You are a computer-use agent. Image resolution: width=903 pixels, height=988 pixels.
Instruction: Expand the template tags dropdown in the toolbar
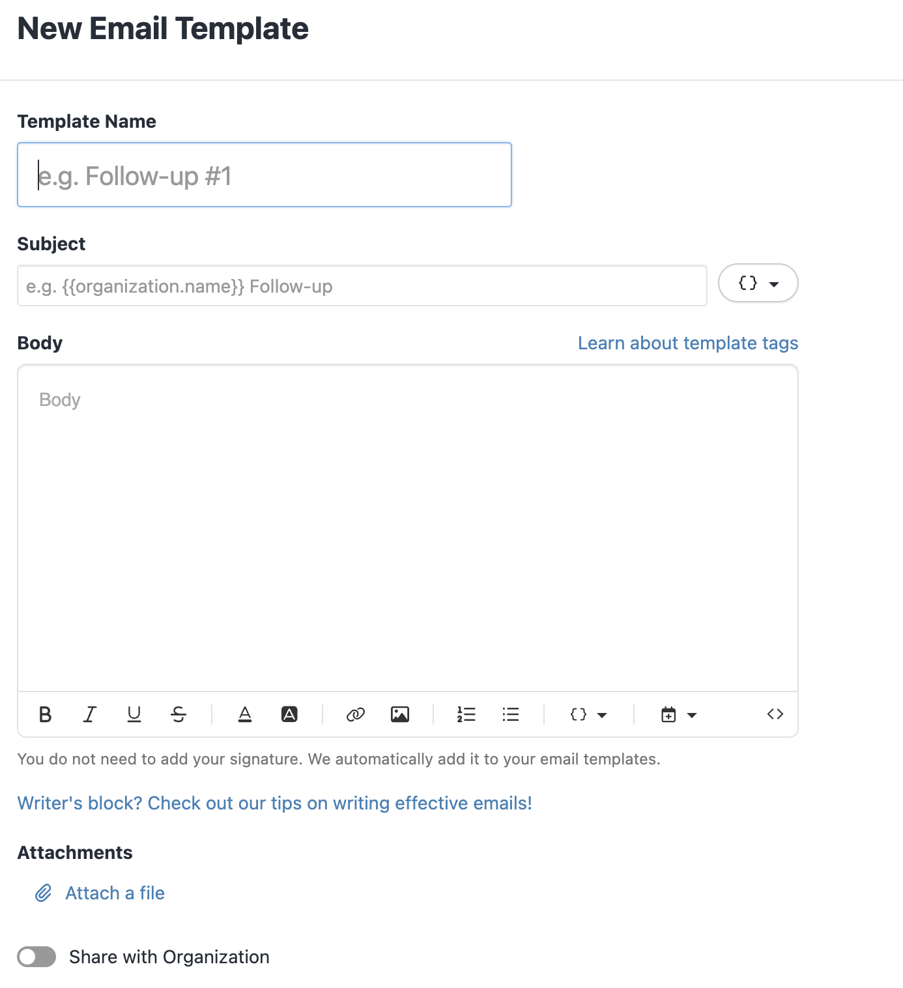click(586, 714)
